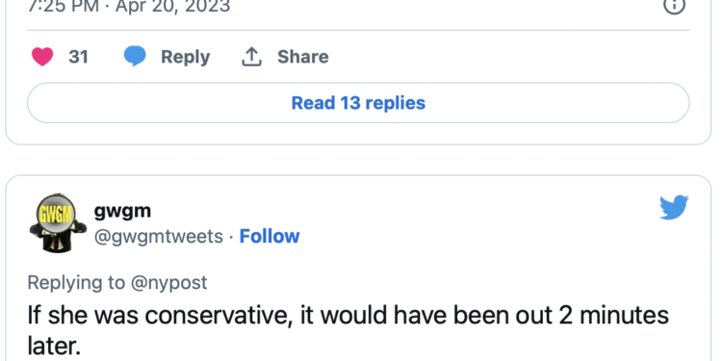The image size is (722, 361).
Task: Open the Twitter bird logo on gwgm's tweet
Action: (x=674, y=207)
